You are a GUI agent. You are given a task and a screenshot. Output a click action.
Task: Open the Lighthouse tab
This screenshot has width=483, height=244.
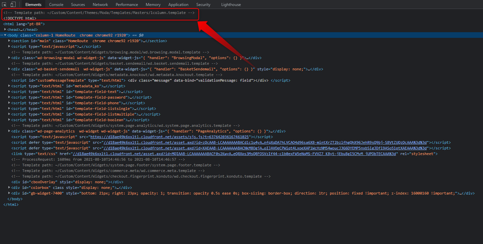tap(231, 5)
